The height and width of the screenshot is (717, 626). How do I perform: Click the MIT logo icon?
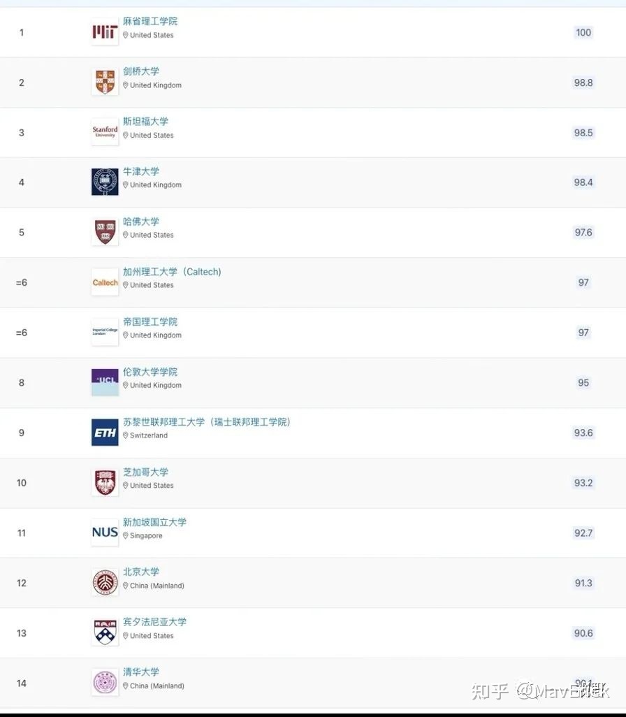105,31
